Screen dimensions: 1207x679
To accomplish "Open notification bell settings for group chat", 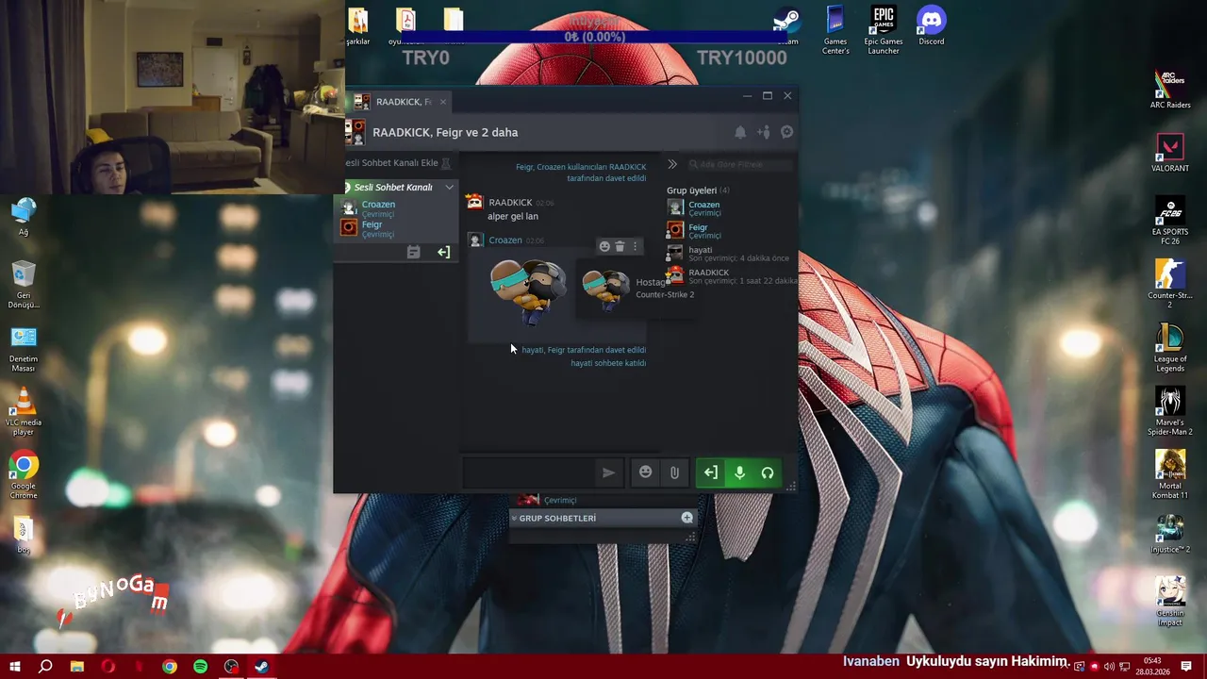I will pos(740,133).
